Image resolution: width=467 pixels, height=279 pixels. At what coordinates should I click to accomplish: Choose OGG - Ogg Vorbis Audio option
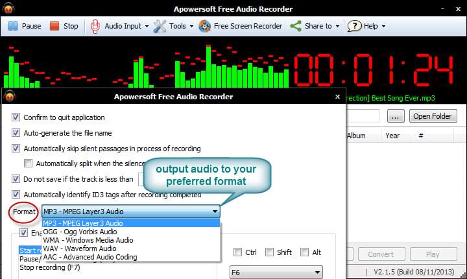click(x=80, y=231)
